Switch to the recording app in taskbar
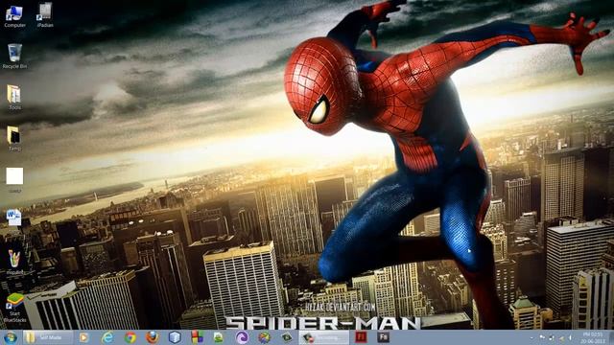Image resolution: width=614 pixels, height=345 pixels. coord(324,337)
